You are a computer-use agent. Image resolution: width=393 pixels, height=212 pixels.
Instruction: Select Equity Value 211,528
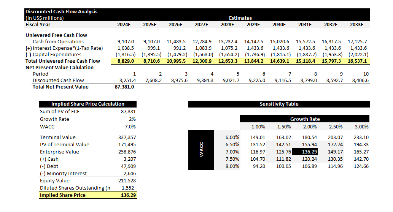[127, 181]
